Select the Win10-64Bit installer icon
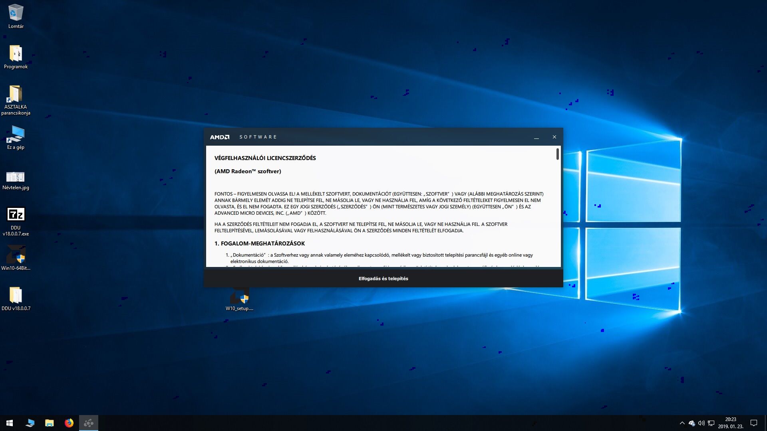This screenshot has height=431, width=767. (16, 258)
